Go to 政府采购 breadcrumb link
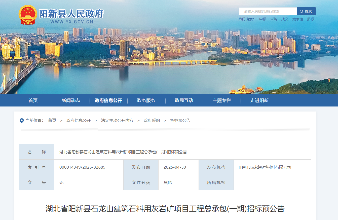338x220 pixels. pyautogui.click(x=152, y=121)
